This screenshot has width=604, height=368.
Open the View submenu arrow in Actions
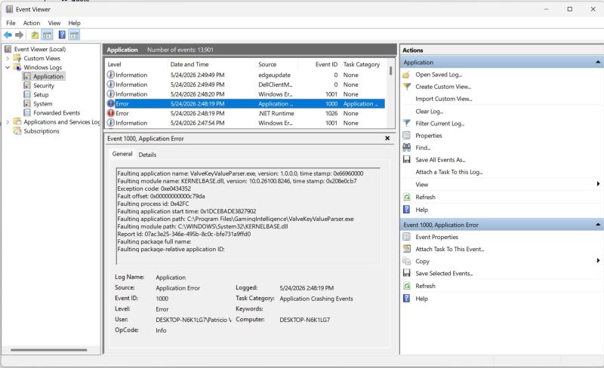tap(598, 184)
